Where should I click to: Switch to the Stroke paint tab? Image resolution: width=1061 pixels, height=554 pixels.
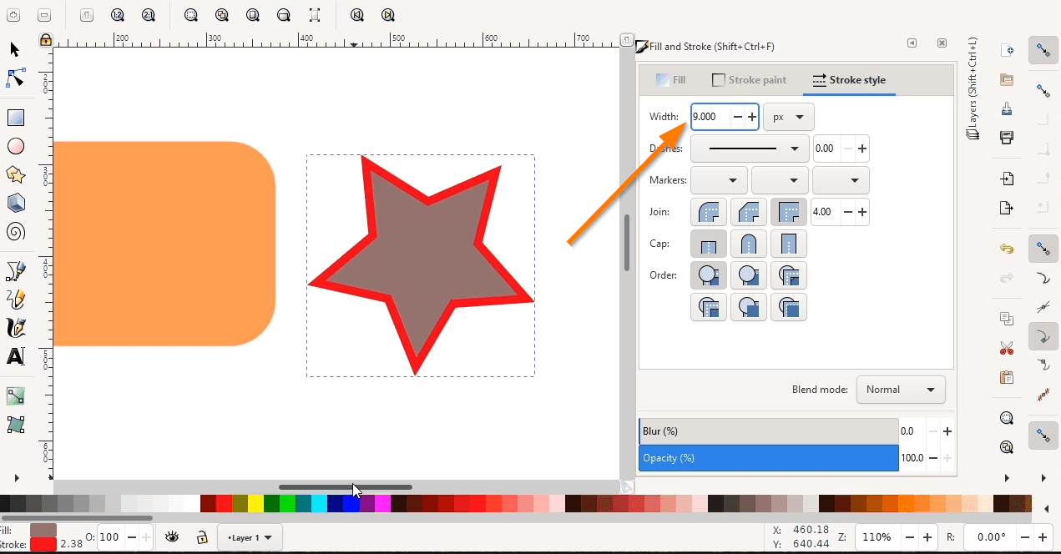point(749,79)
